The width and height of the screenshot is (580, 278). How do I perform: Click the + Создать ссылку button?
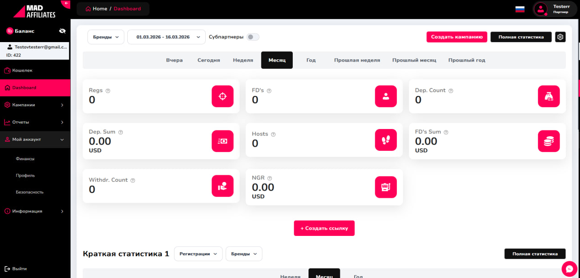(324, 228)
